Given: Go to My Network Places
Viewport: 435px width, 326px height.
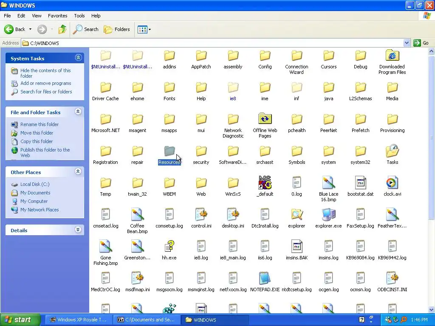Looking at the screenshot, I should click(40, 210).
